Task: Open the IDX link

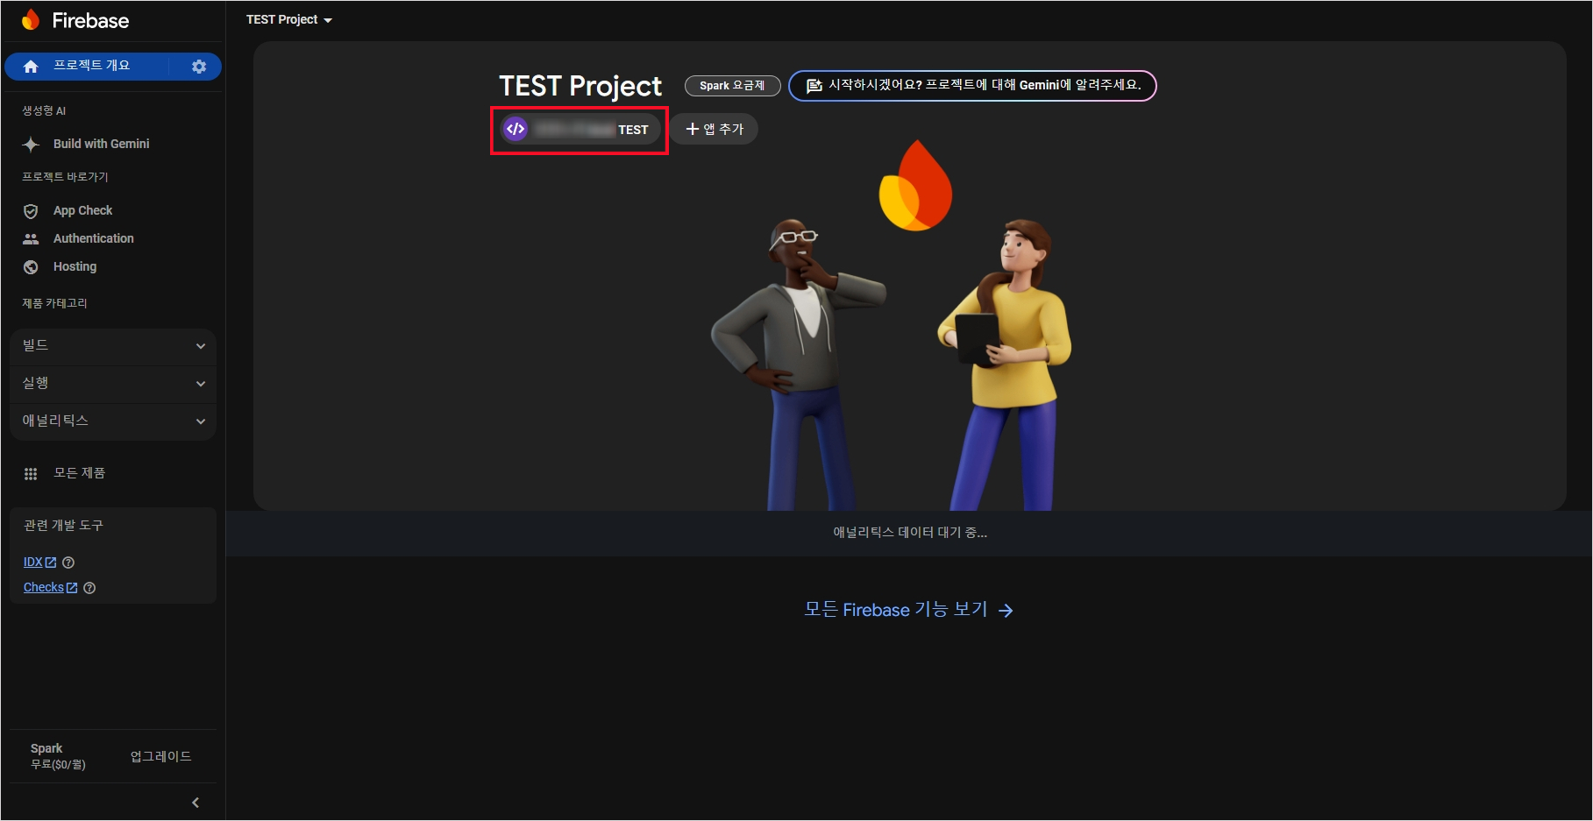Action: coord(39,563)
